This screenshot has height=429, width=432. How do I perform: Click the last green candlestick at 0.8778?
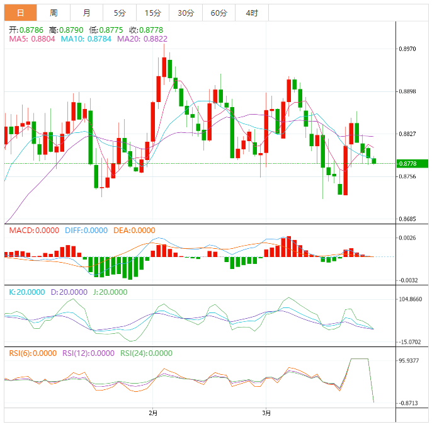[374, 161]
